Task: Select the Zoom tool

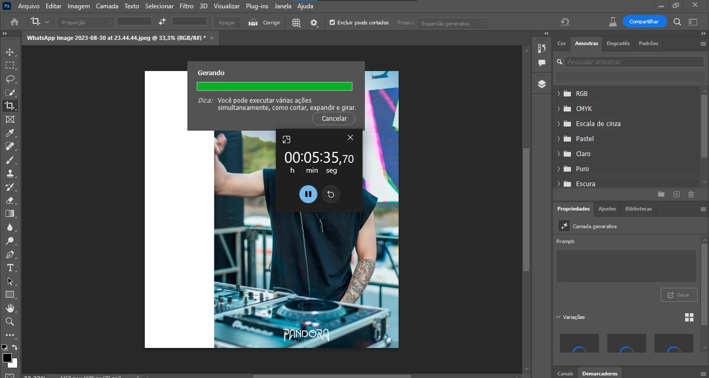Action: 9,321
